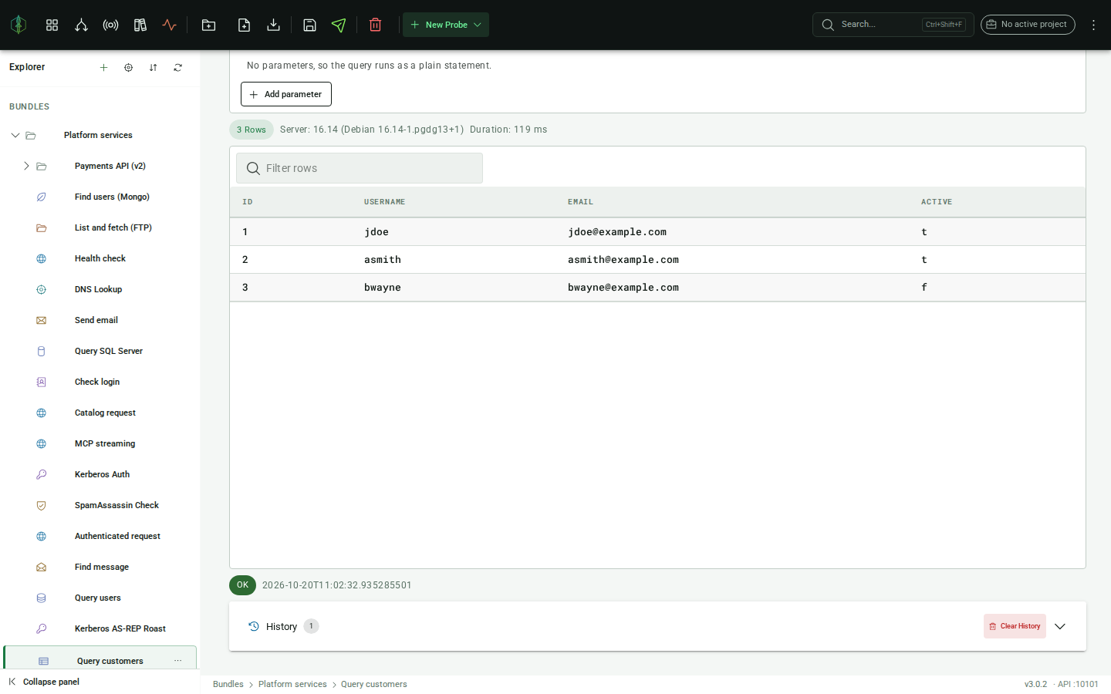Select the asmith@example.com cell
The width and height of the screenshot is (1111, 694).
coord(623,260)
